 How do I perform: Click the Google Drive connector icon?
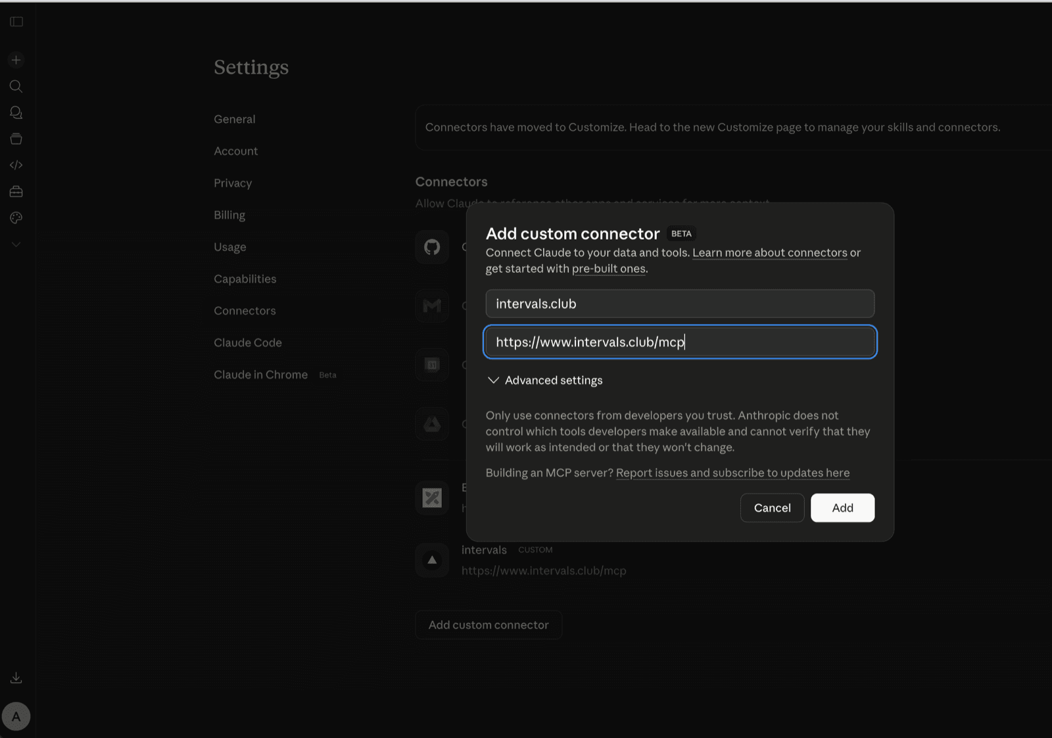click(432, 424)
